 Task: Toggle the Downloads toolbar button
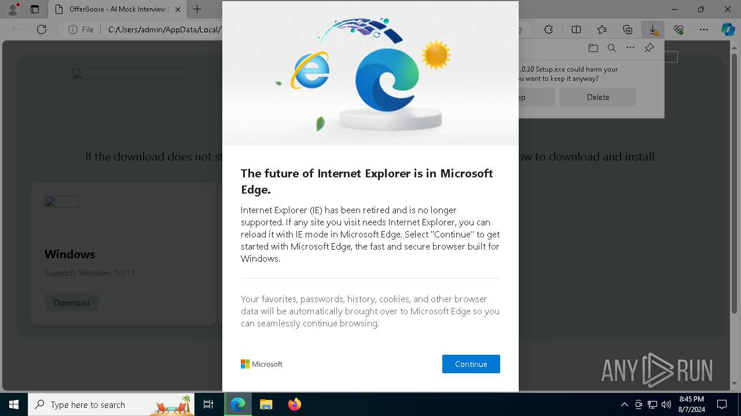(x=653, y=29)
